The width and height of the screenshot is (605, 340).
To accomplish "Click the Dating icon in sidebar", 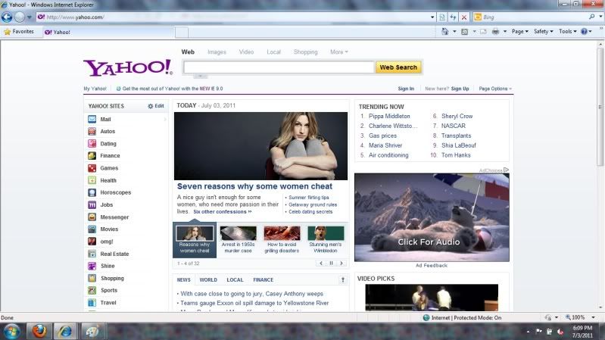I will 92,144.
